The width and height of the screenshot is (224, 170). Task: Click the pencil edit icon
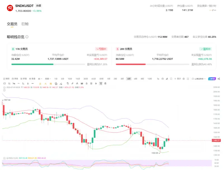[x=72, y=83]
